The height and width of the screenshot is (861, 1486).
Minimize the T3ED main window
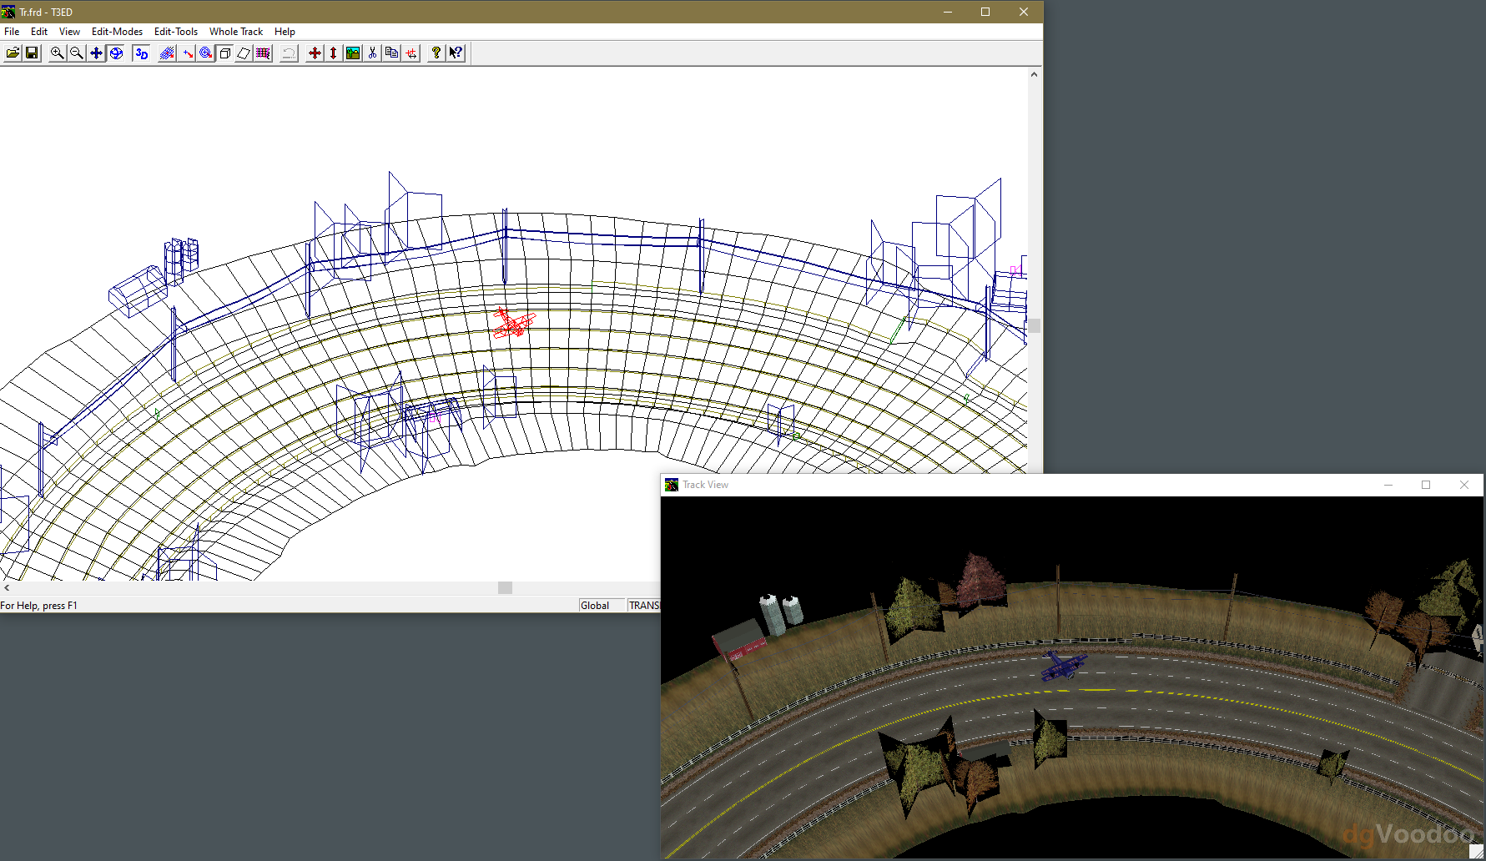948,12
